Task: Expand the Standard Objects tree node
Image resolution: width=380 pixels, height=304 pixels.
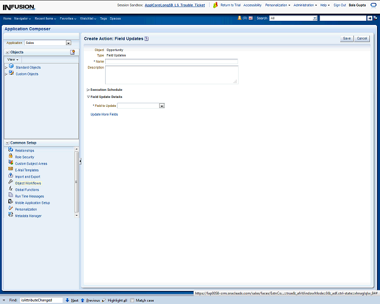Action: click(x=6, y=68)
